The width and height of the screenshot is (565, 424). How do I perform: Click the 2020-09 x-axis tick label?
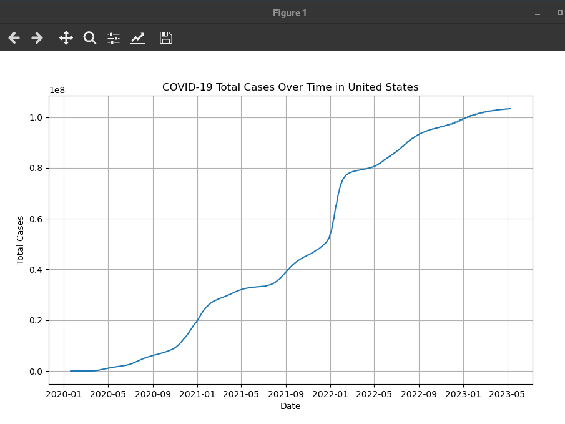pyautogui.click(x=153, y=394)
